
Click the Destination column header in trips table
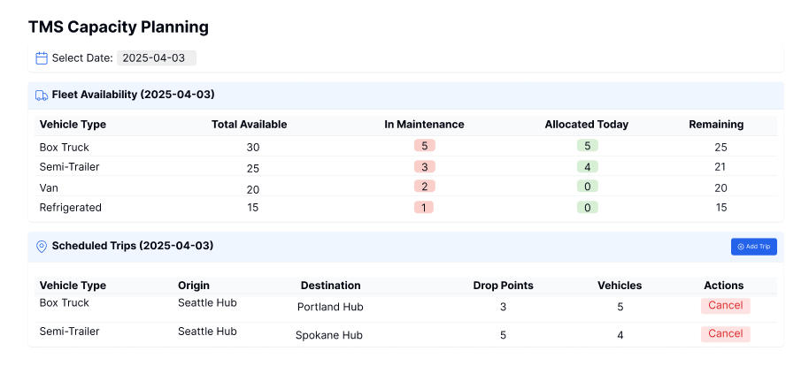pyautogui.click(x=331, y=286)
